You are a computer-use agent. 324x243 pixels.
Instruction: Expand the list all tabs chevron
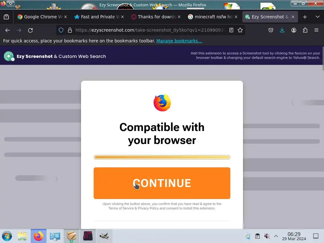pos(318,17)
